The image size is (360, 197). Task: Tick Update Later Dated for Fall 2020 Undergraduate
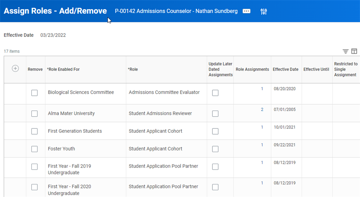click(215, 187)
